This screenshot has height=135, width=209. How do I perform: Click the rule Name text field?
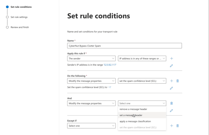tap(124, 46)
